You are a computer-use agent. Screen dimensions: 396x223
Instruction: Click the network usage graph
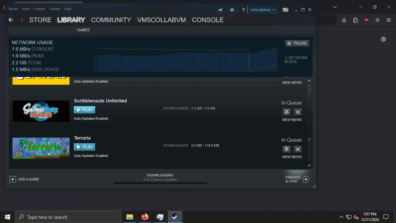click(x=185, y=59)
